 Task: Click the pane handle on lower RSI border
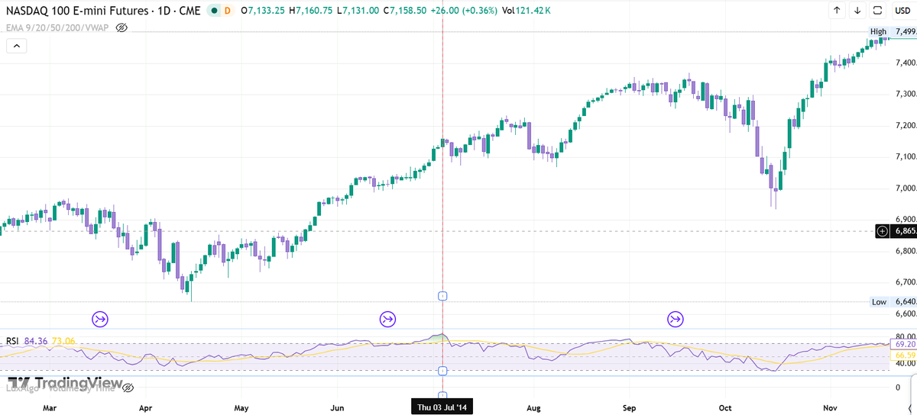(x=442, y=371)
